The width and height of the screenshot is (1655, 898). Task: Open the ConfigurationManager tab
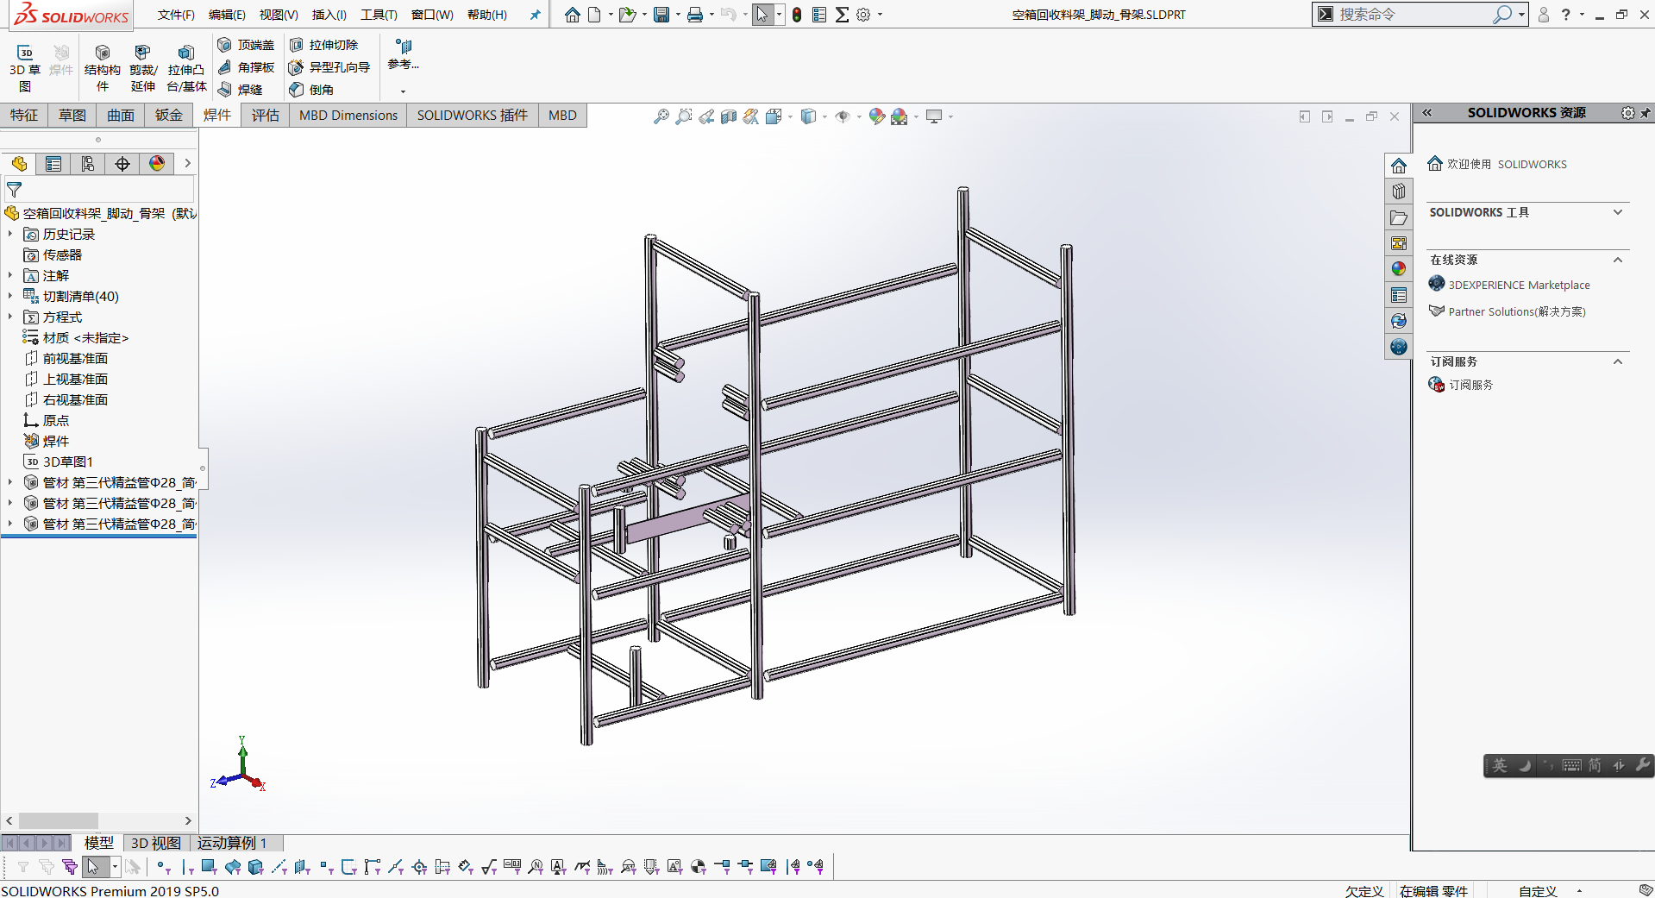click(x=88, y=164)
